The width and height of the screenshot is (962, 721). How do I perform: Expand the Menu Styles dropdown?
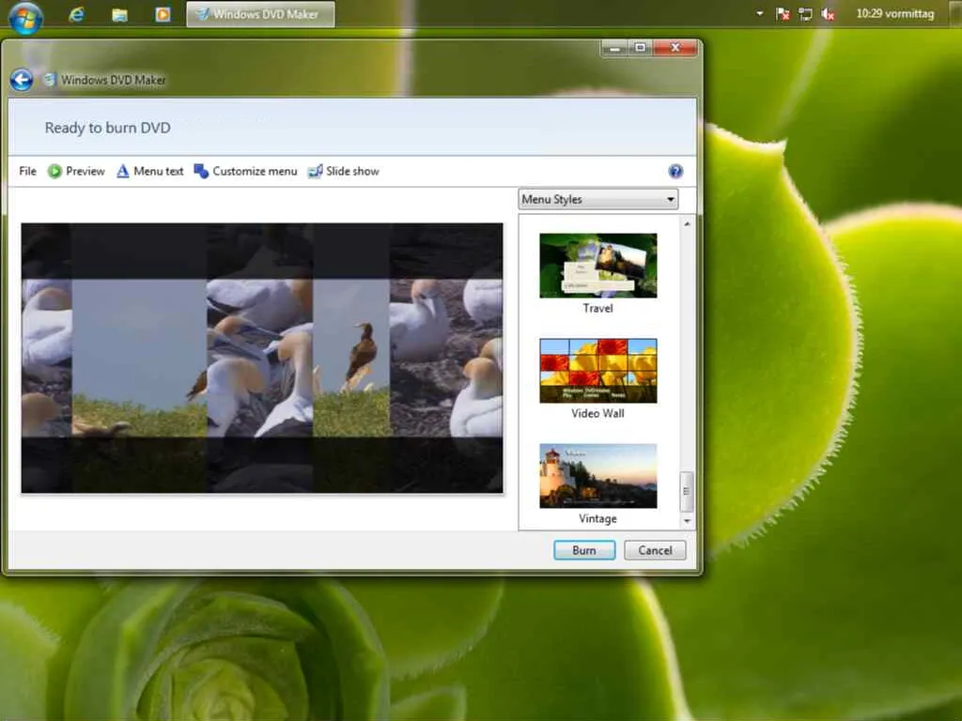(x=598, y=199)
